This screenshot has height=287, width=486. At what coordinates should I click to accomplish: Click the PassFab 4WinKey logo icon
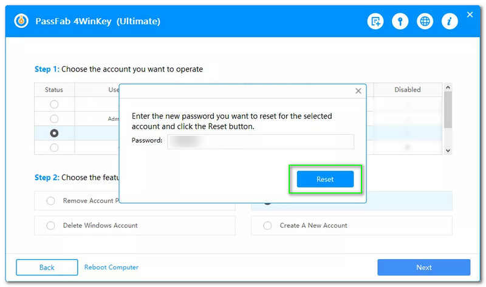(22, 21)
